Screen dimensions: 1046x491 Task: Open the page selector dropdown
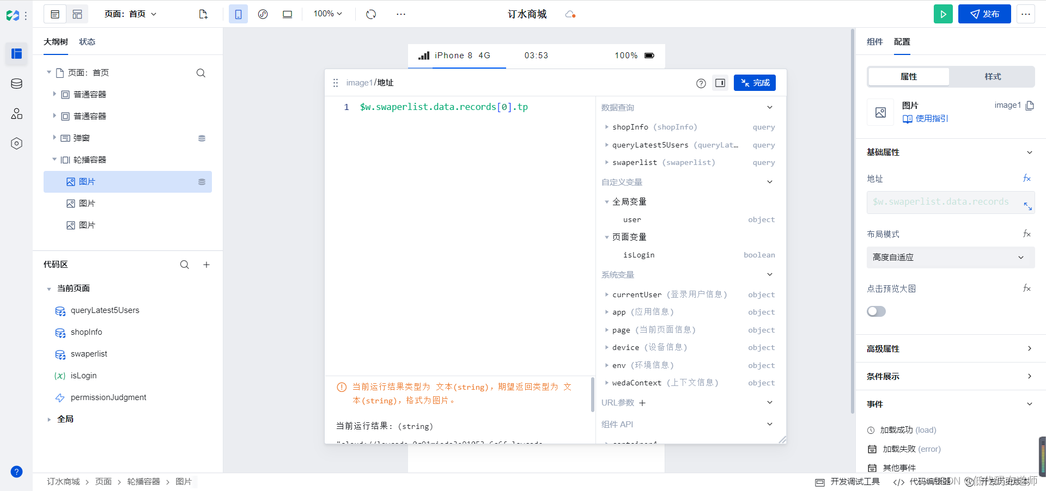(x=130, y=14)
